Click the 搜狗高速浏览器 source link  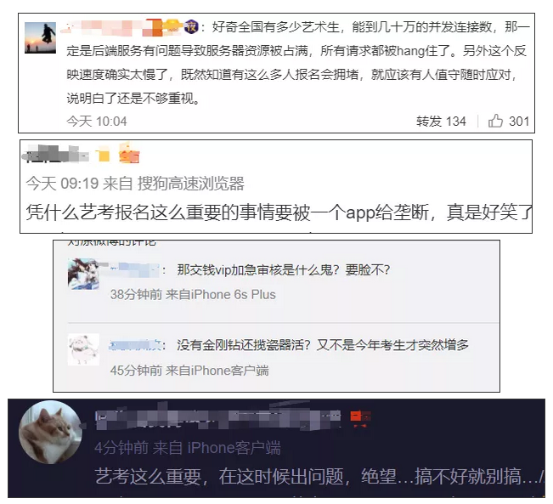[x=191, y=184]
